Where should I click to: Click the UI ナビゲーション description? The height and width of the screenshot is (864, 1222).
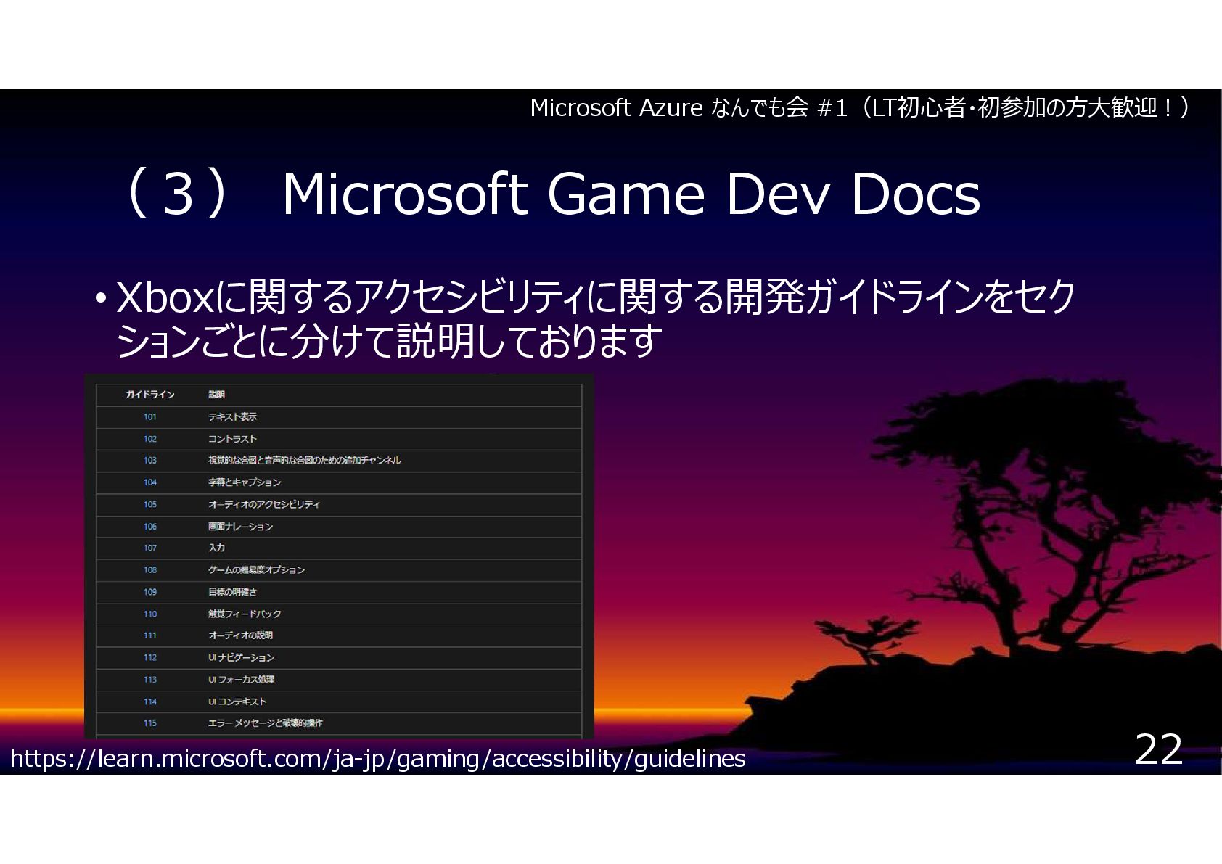click(x=241, y=657)
